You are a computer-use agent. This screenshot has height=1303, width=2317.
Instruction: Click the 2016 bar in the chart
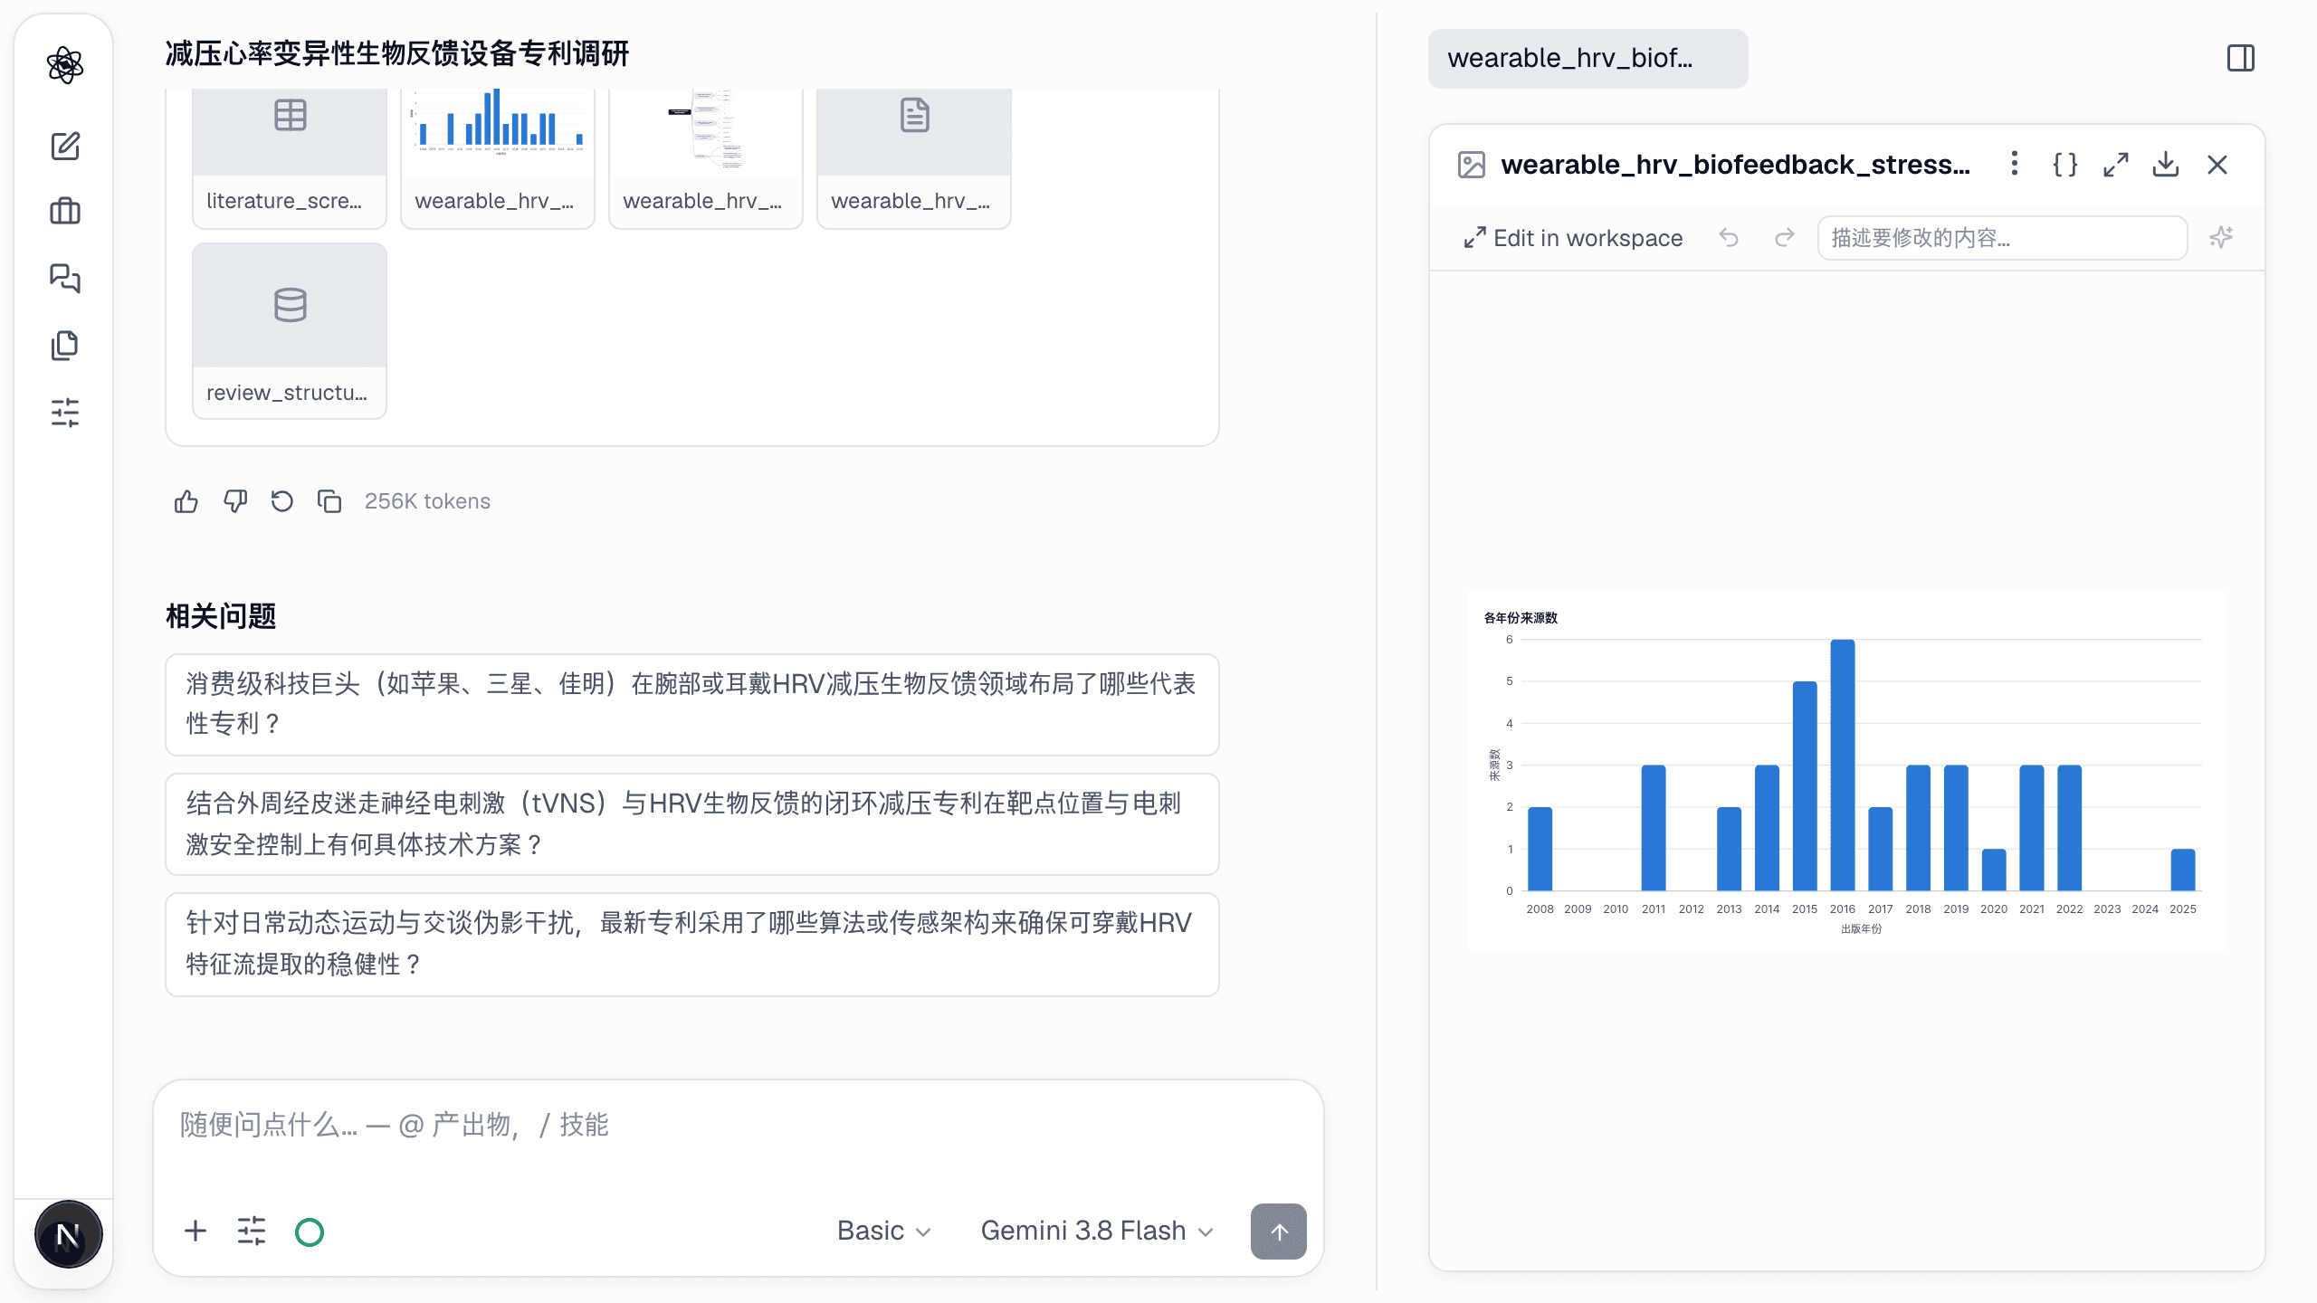click(x=1842, y=765)
